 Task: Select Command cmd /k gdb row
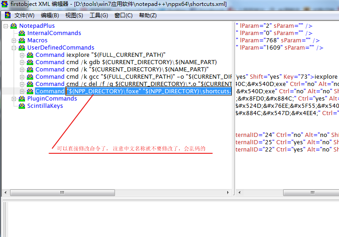click(126, 62)
